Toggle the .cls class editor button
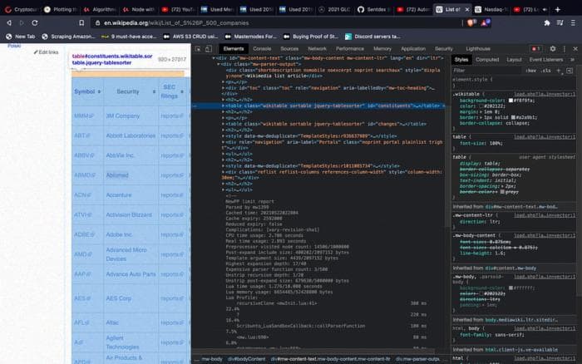This screenshot has width=582, height=364. [x=545, y=71]
